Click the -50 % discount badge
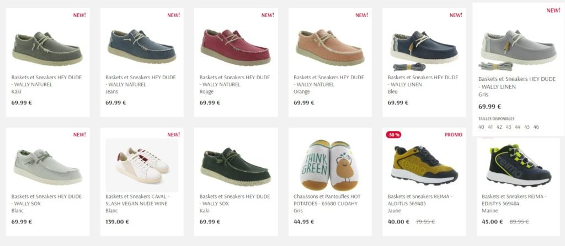This screenshot has width=565, height=246. point(393,134)
